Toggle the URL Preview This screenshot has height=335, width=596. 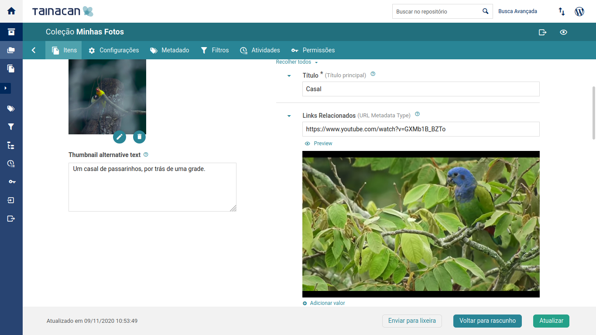point(319,144)
